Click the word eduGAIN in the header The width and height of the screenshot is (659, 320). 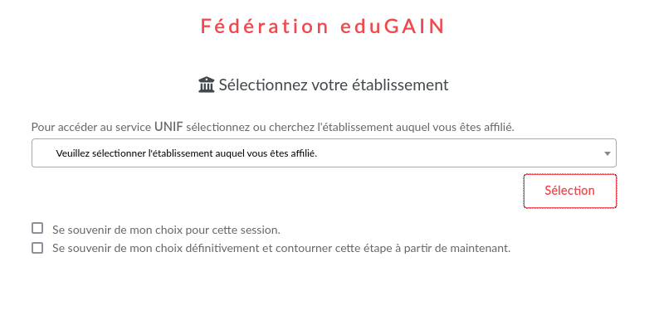[x=392, y=26]
